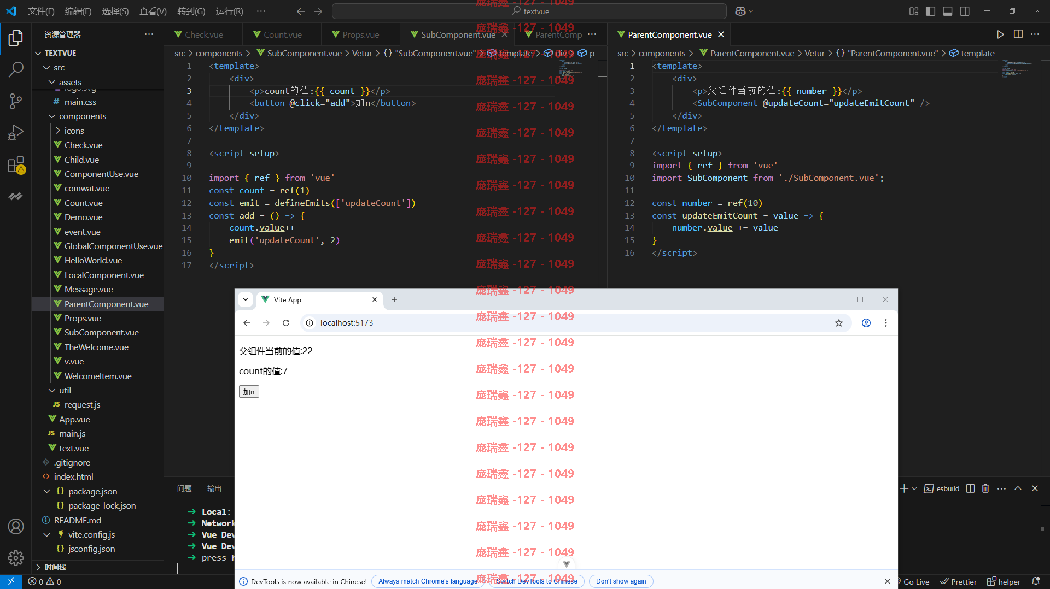Collapse the components folder

click(x=52, y=116)
